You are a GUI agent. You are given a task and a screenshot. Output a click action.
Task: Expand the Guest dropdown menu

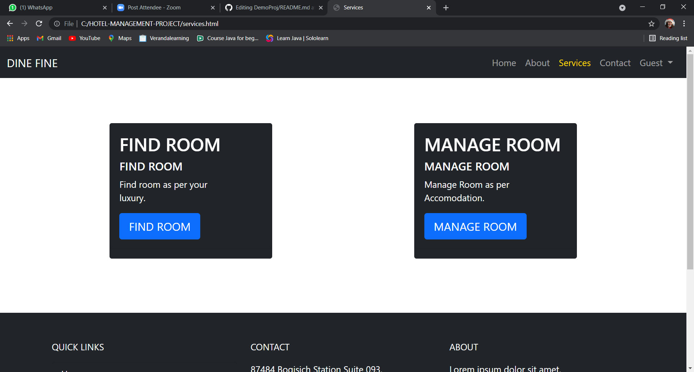pos(656,63)
